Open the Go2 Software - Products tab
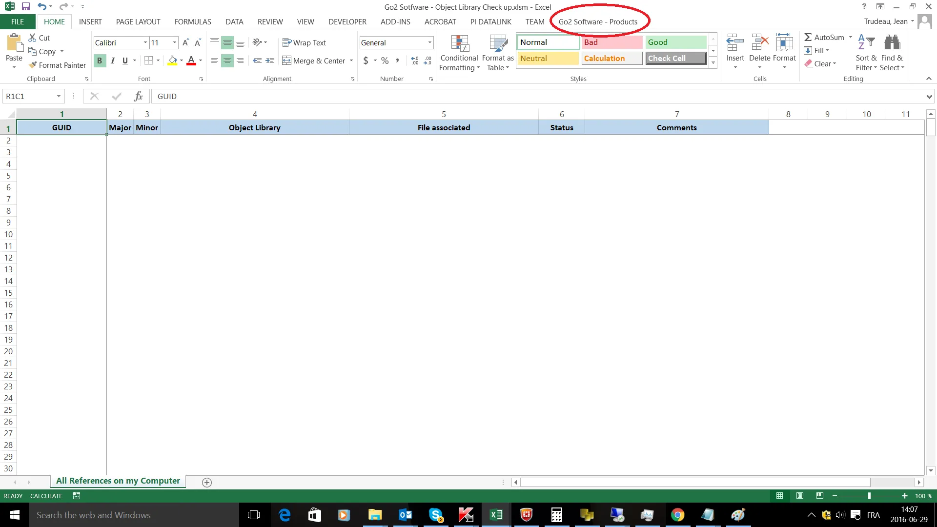The image size is (937, 527). (x=598, y=22)
